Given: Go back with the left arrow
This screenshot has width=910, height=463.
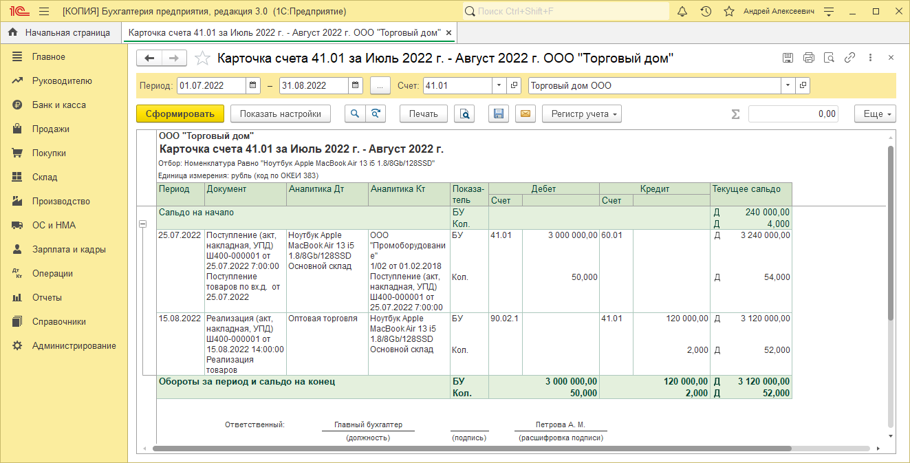Looking at the screenshot, I should click(149, 58).
